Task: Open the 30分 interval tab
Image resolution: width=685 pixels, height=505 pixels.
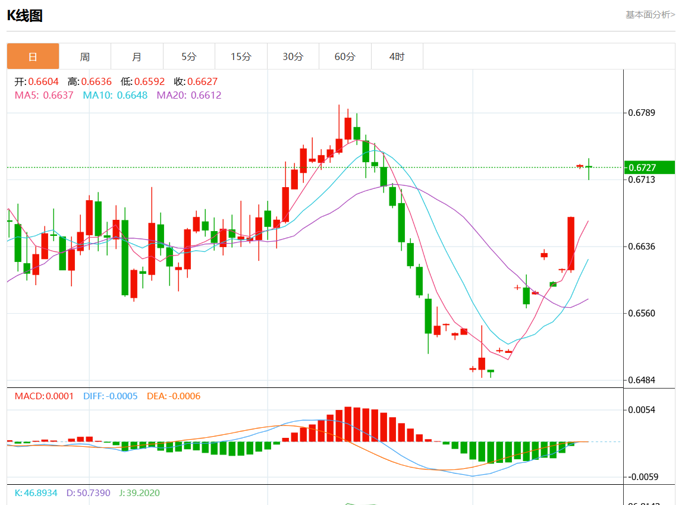Action: click(x=293, y=56)
